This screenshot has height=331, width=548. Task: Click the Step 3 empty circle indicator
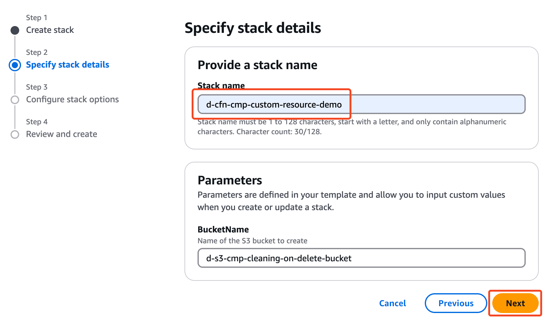(x=15, y=100)
